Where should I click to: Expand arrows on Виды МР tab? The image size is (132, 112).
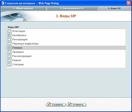(129, 8)
